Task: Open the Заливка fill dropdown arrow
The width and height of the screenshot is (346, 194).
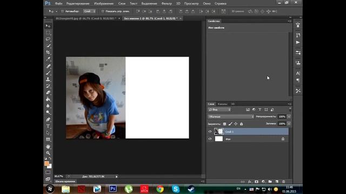Action: [289, 123]
